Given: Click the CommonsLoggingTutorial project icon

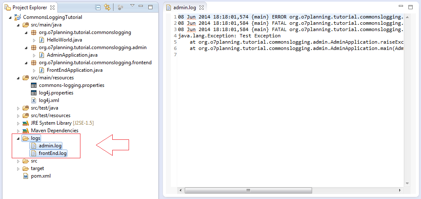Looking at the screenshot, I should point(18,17).
